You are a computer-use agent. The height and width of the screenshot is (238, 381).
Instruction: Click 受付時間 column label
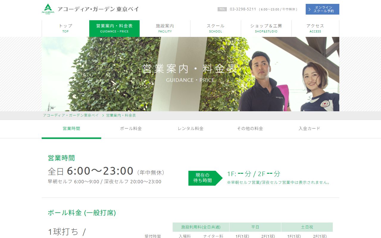(153, 236)
